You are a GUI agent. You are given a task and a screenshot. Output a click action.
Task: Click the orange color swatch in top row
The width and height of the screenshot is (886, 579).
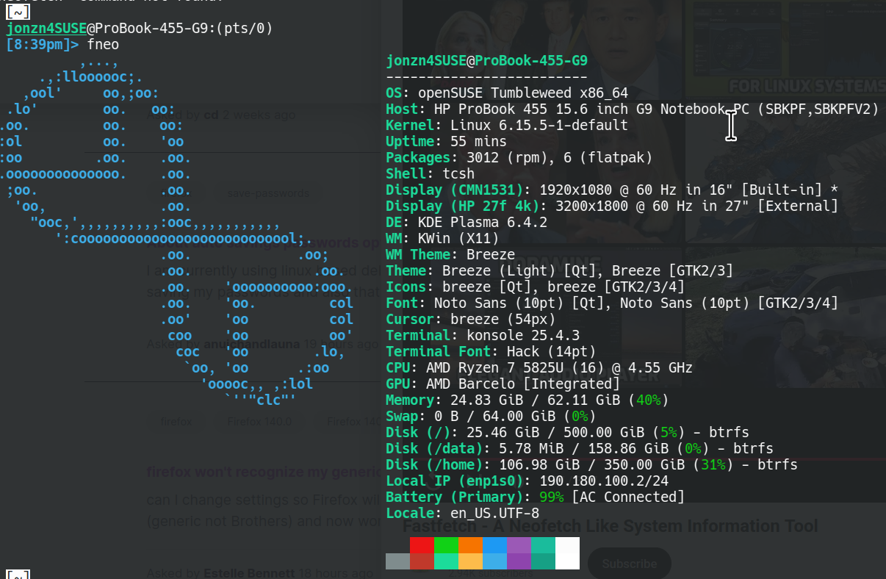[x=470, y=545]
